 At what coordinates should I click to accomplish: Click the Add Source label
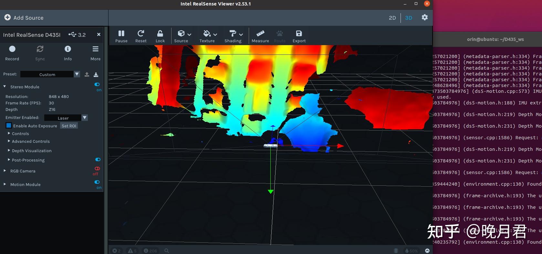click(28, 18)
